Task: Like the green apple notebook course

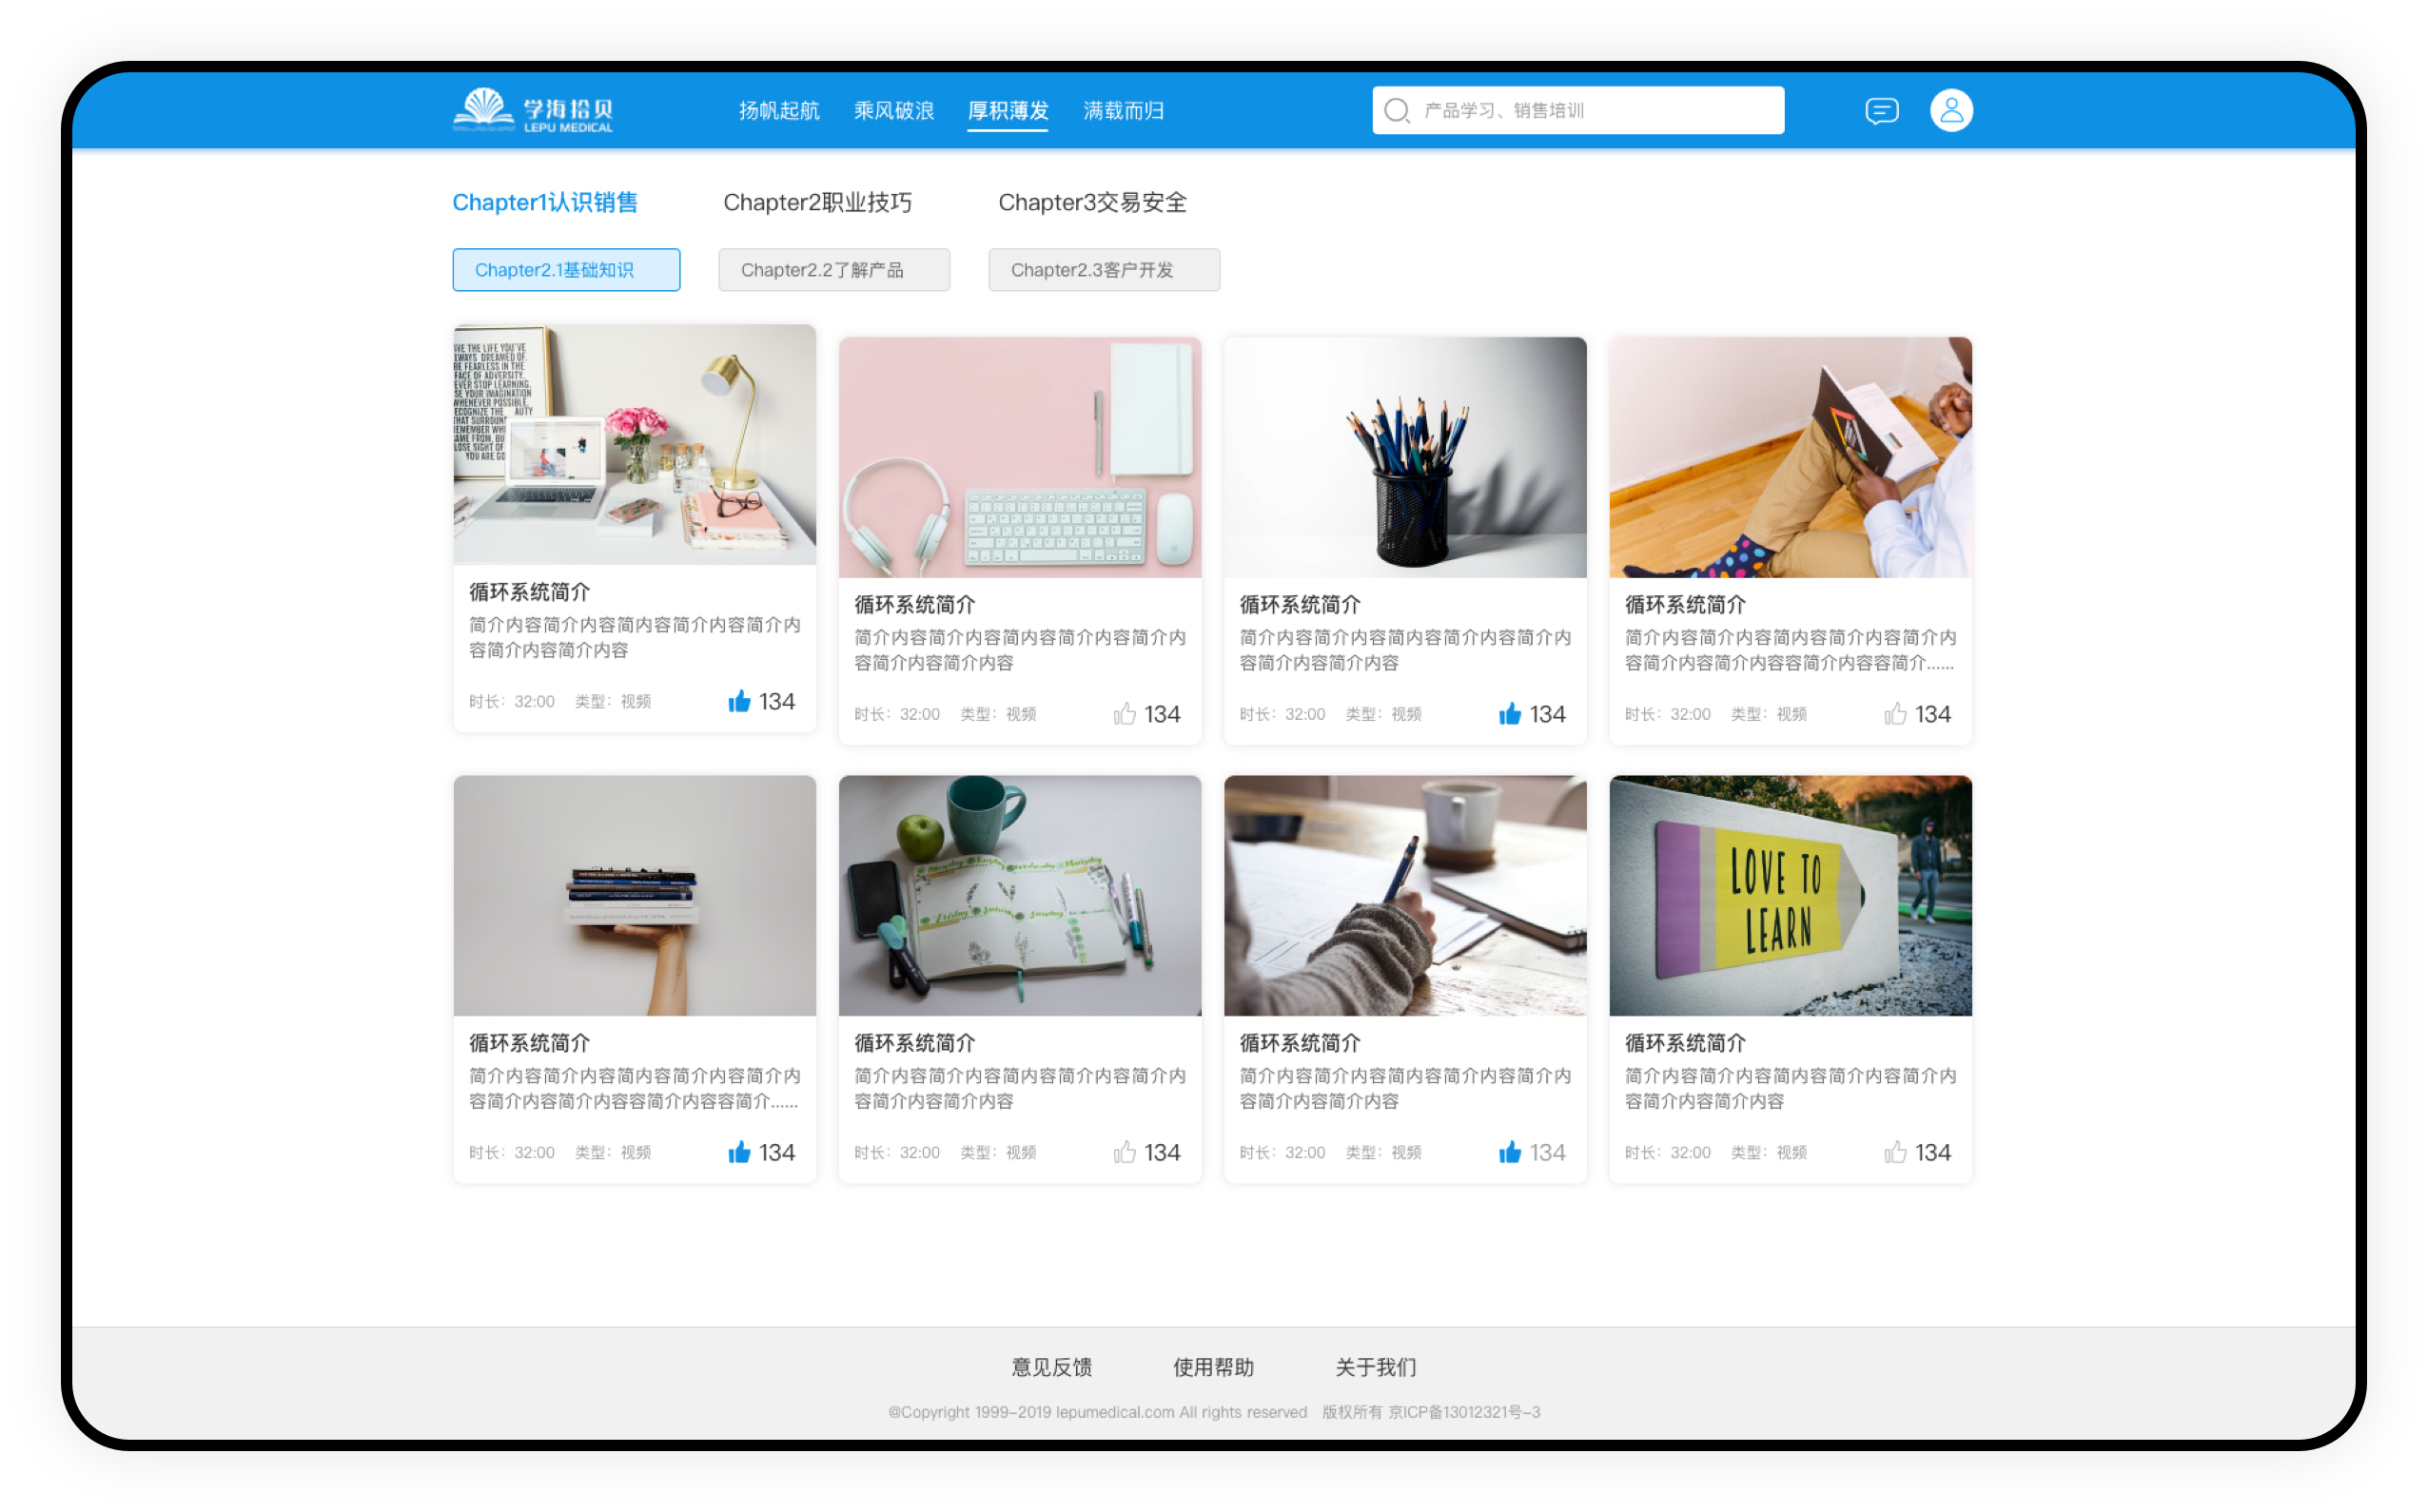Action: click(1125, 1152)
